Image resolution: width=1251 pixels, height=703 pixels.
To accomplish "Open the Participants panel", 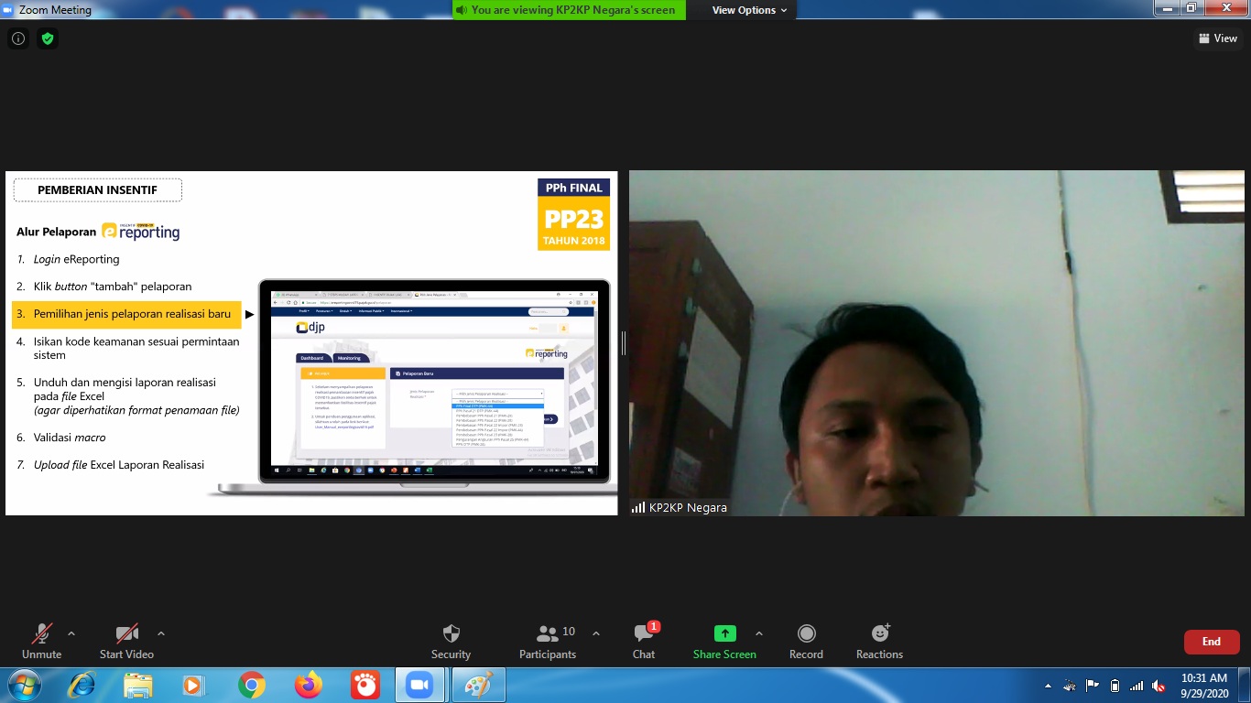I will [x=548, y=633].
